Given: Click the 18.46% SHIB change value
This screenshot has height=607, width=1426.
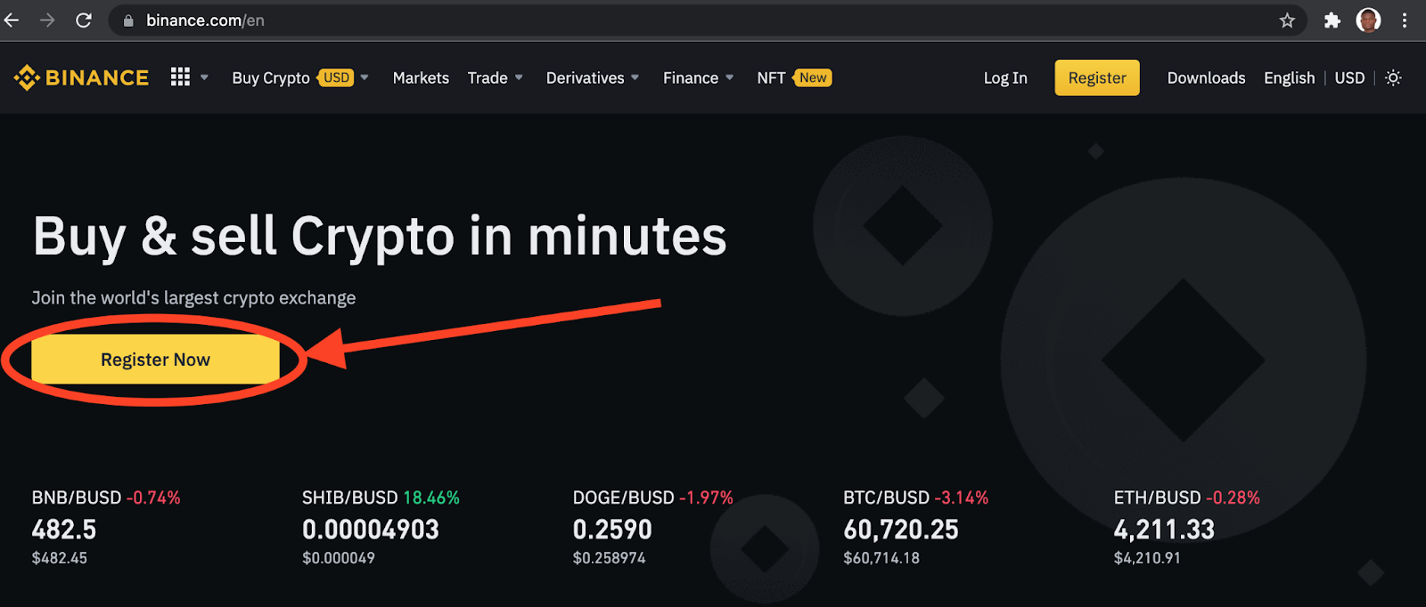Looking at the screenshot, I should (x=431, y=498).
